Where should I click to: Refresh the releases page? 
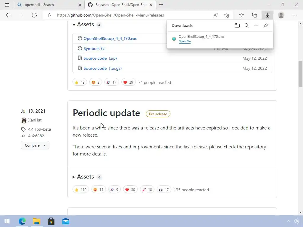(34, 15)
